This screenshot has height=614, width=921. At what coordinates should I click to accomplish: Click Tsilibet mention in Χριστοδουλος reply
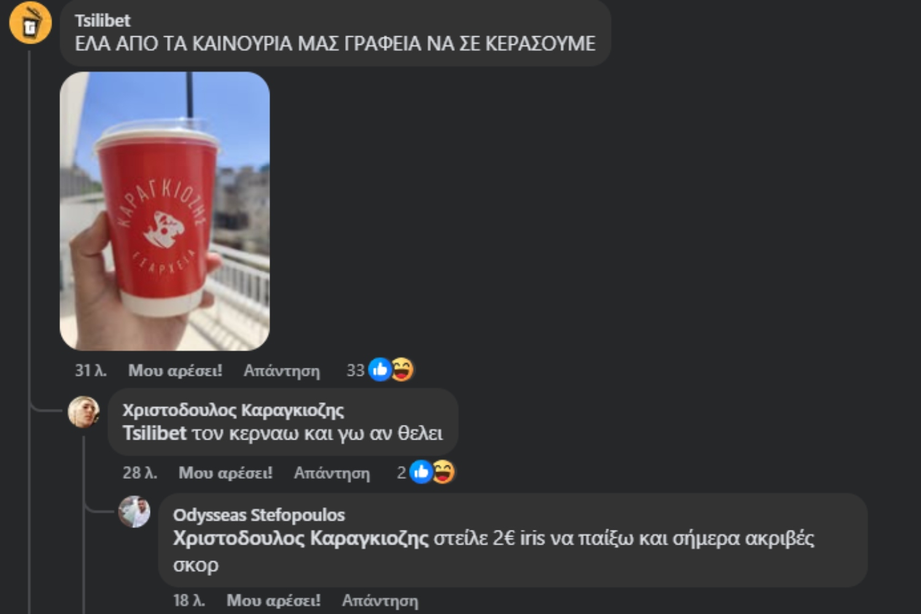155,433
